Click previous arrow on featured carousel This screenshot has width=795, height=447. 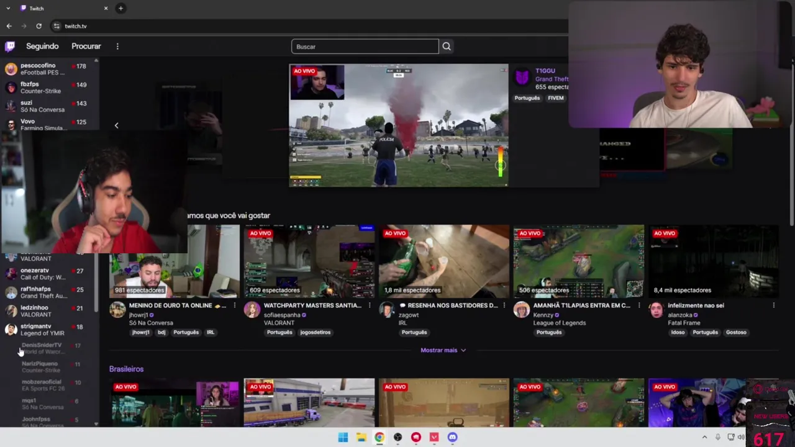116,125
